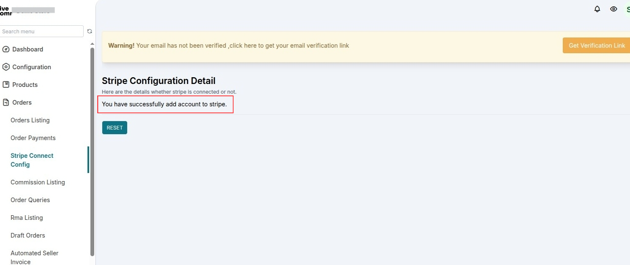630x265 pixels.
Task: Open user avatar in top right
Action: (627, 9)
